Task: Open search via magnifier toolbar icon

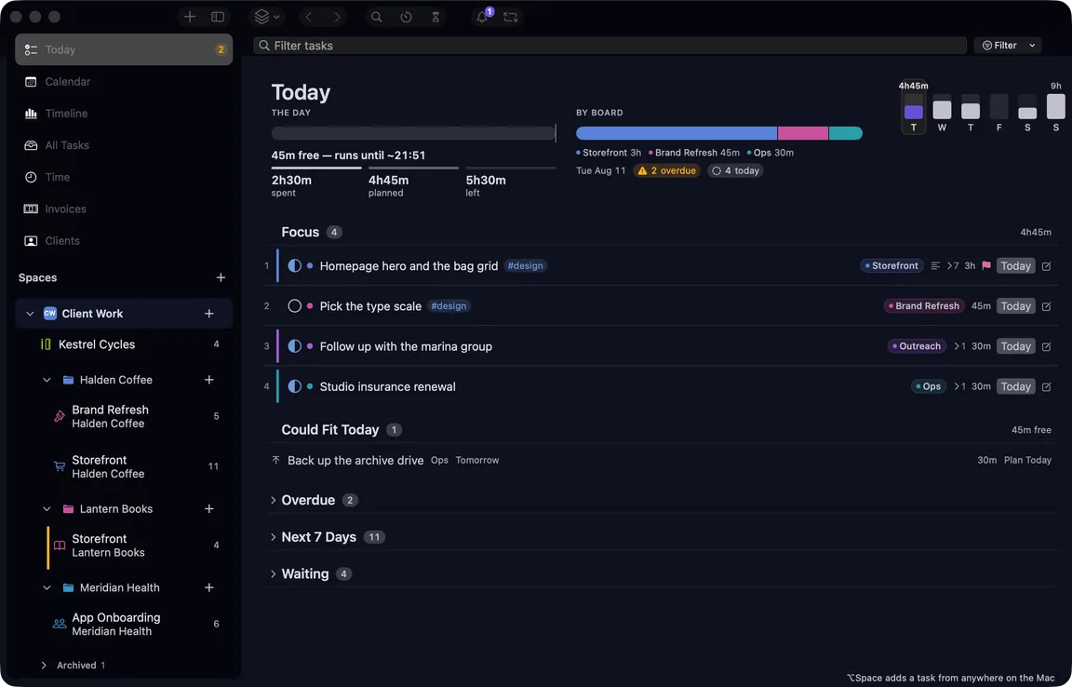Action: point(376,17)
